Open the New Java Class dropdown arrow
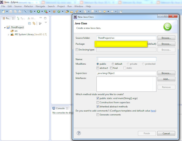 point(63,11)
